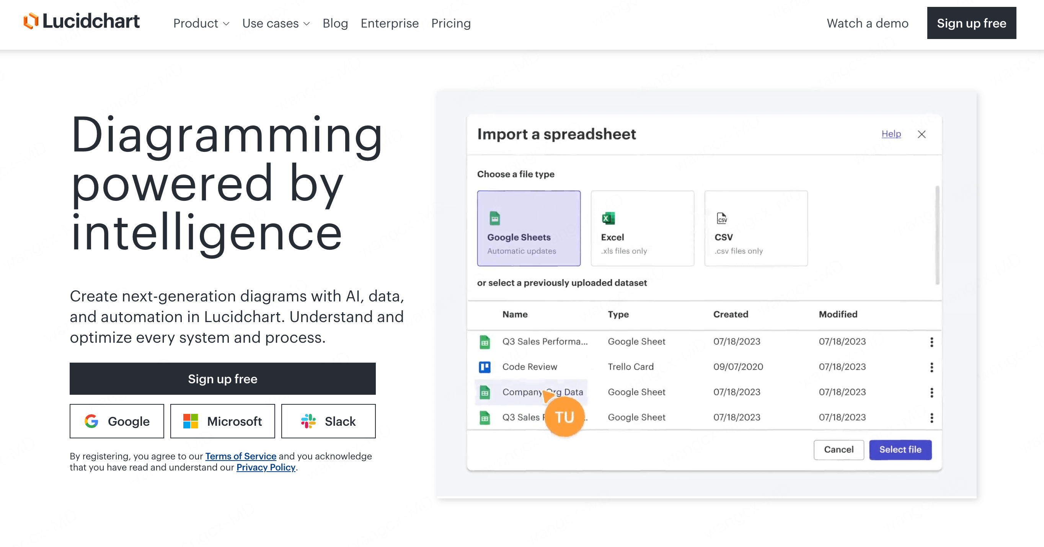1044x547 pixels.
Task: Sign up with Slack button
Action: [x=328, y=421]
